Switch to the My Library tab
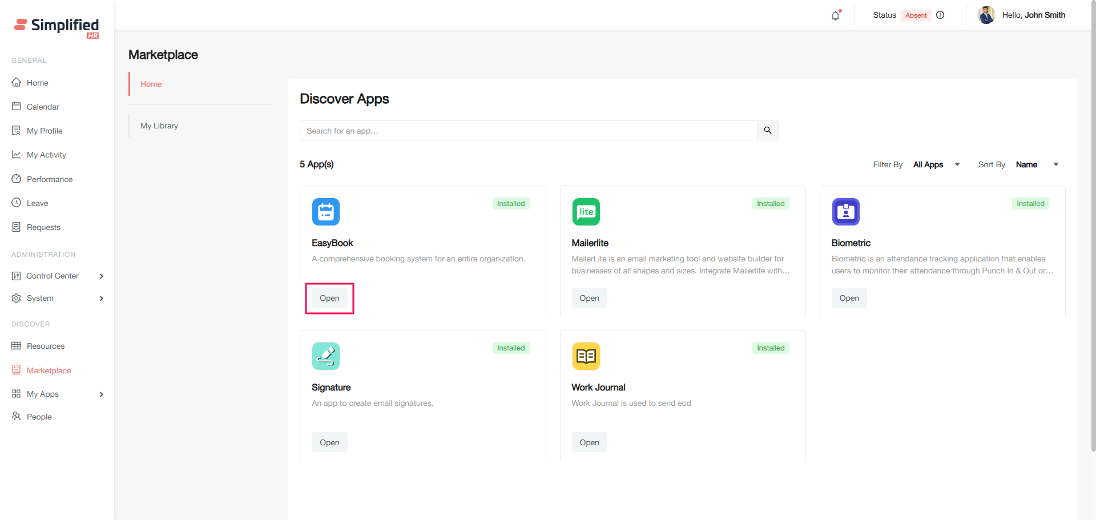The image size is (1096, 520). 159,126
